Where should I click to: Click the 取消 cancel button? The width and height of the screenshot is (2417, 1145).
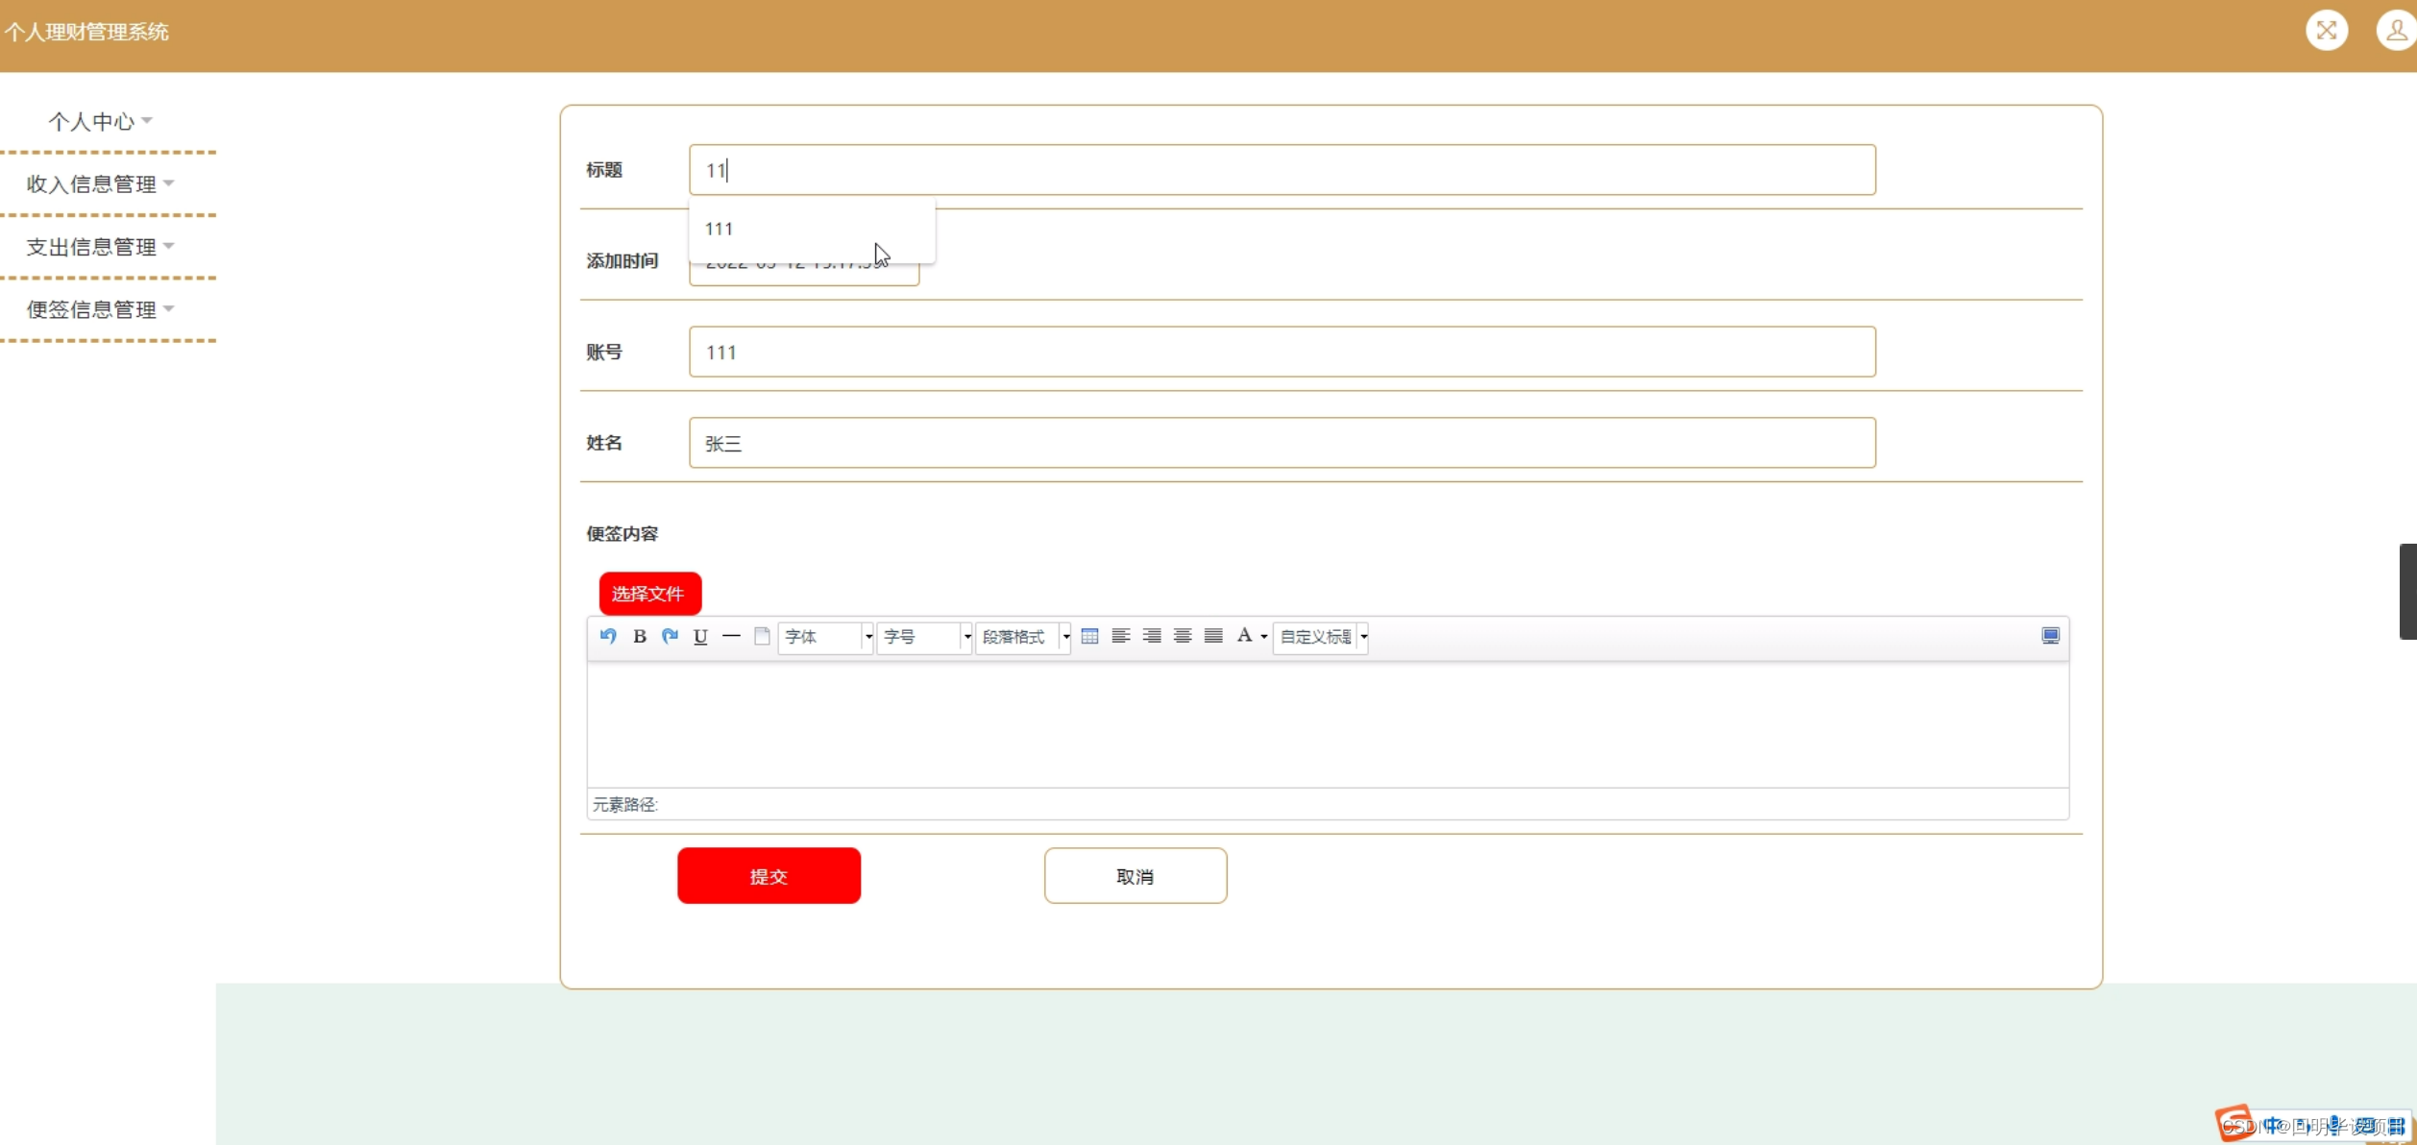[1135, 876]
